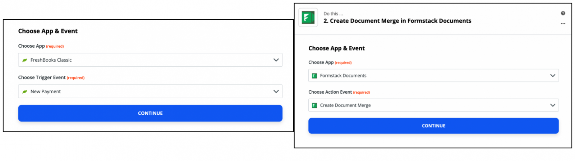Open the three-dot step options menu
Viewport: 575px width, 161px height.
point(563,24)
